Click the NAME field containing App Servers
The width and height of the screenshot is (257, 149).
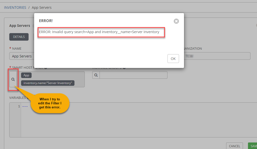[x=22, y=56]
